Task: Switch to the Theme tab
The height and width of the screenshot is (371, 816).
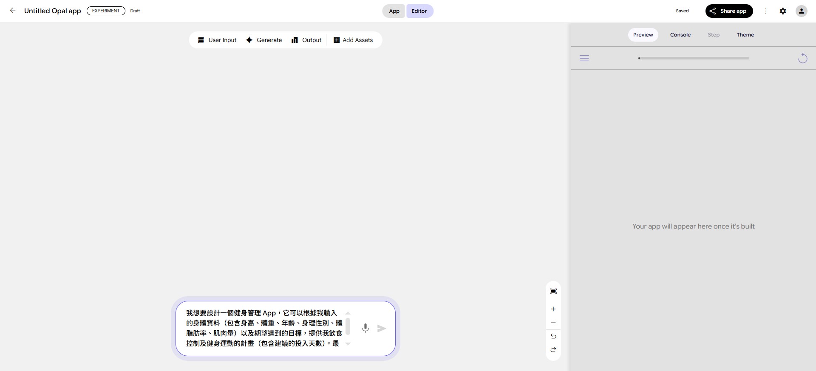Action: [745, 35]
